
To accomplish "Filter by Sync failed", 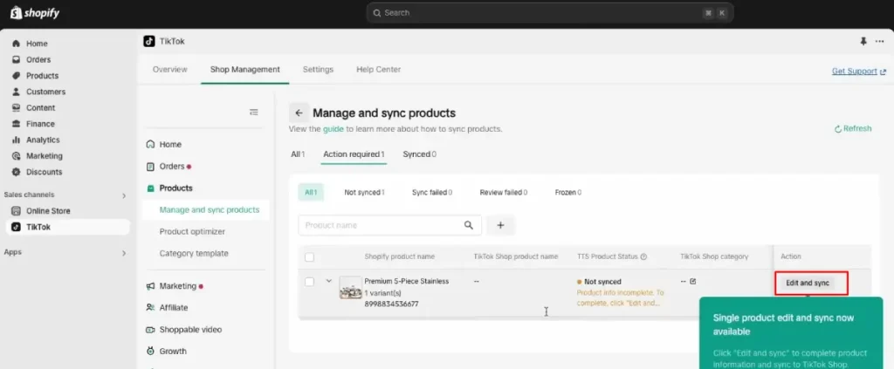I will [432, 193].
